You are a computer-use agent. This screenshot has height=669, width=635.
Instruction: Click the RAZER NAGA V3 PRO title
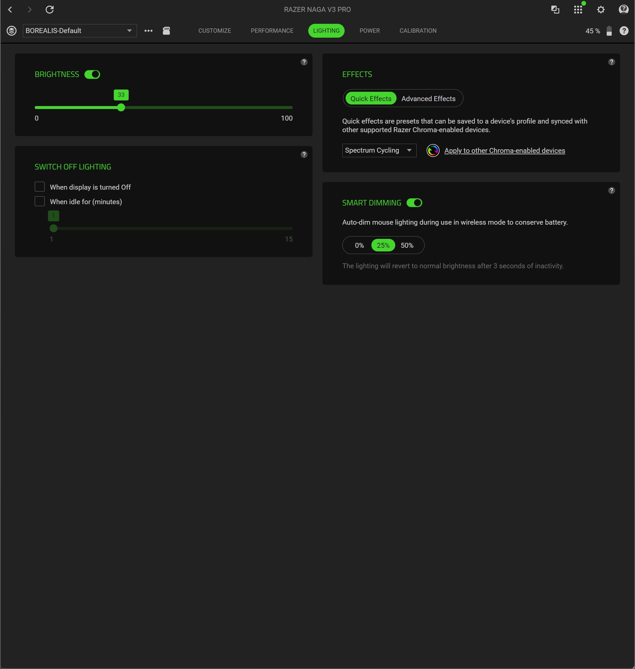click(317, 10)
